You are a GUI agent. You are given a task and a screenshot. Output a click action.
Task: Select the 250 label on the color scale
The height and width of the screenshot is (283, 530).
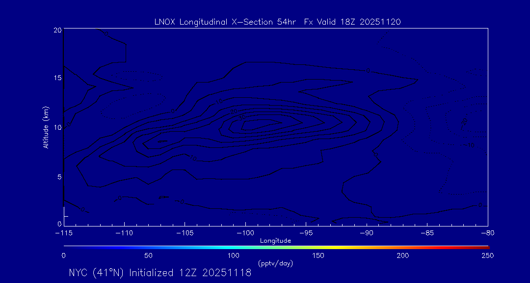click(x=487, y=255)
